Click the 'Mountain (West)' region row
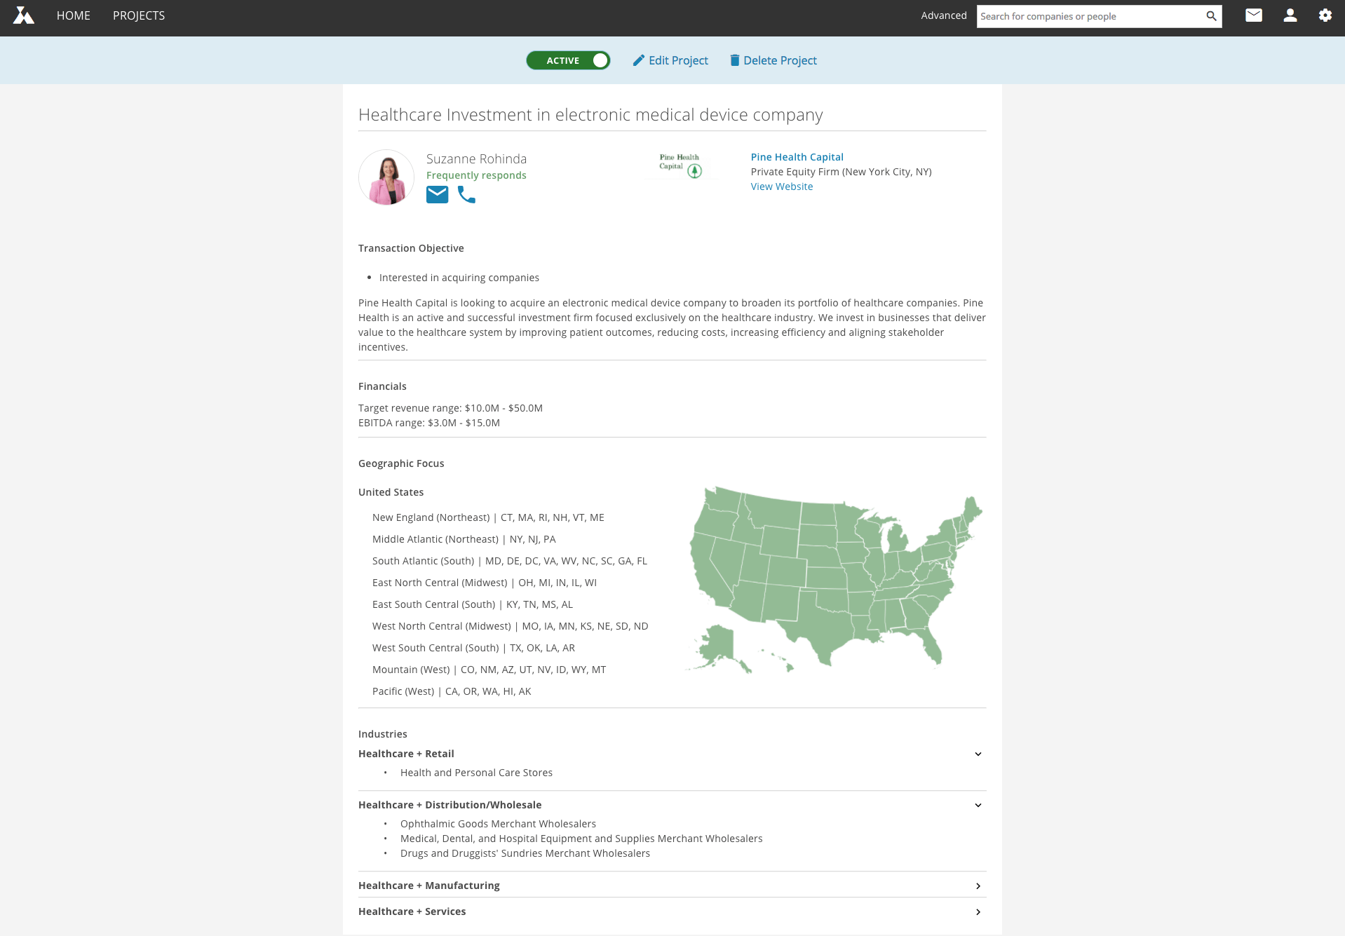The image size is (1345, 936). pos(489,670)
